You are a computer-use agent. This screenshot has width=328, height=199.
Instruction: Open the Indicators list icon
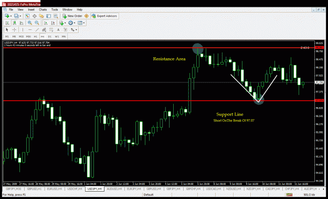61,23
